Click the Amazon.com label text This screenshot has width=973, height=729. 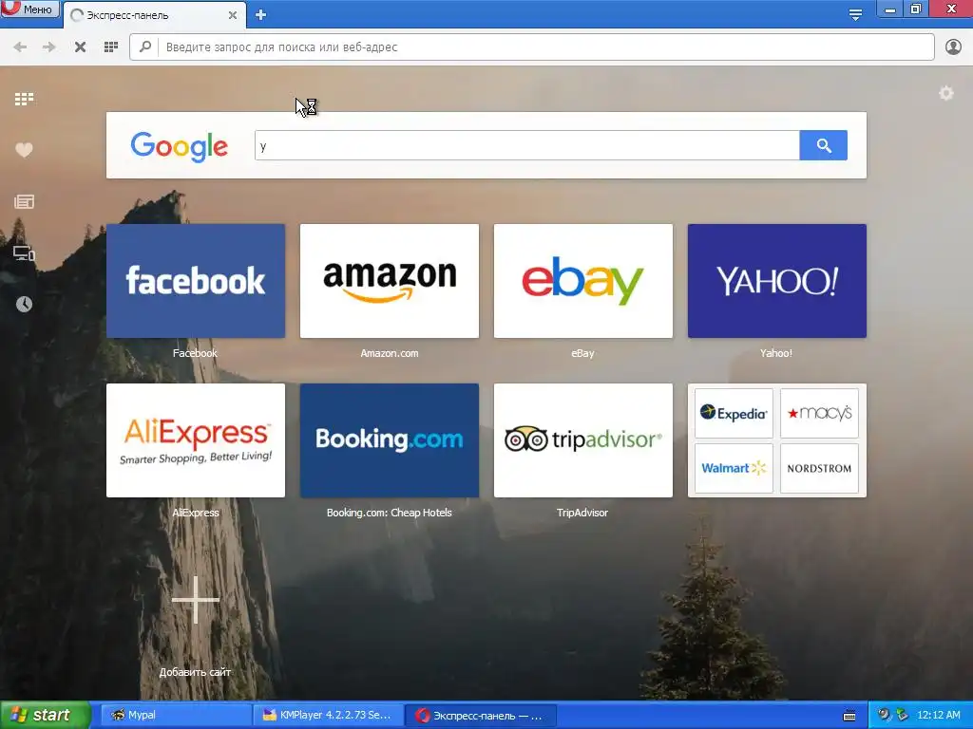coord(389,353)
